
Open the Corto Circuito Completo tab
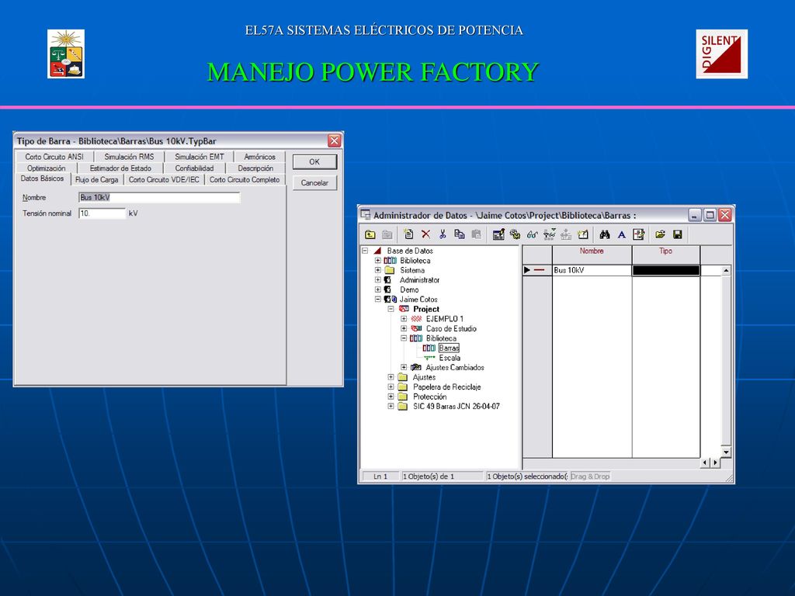245,179
